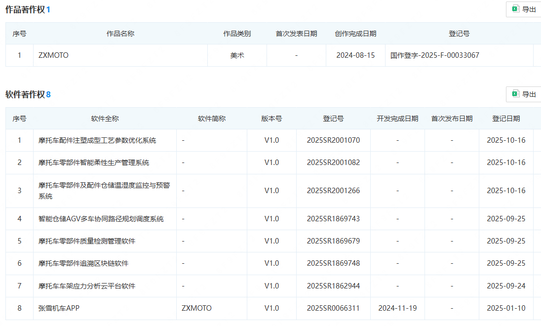Click the 首次发表日期 column header
Viewport: 541px width, 326px height.
coord(296,34)
